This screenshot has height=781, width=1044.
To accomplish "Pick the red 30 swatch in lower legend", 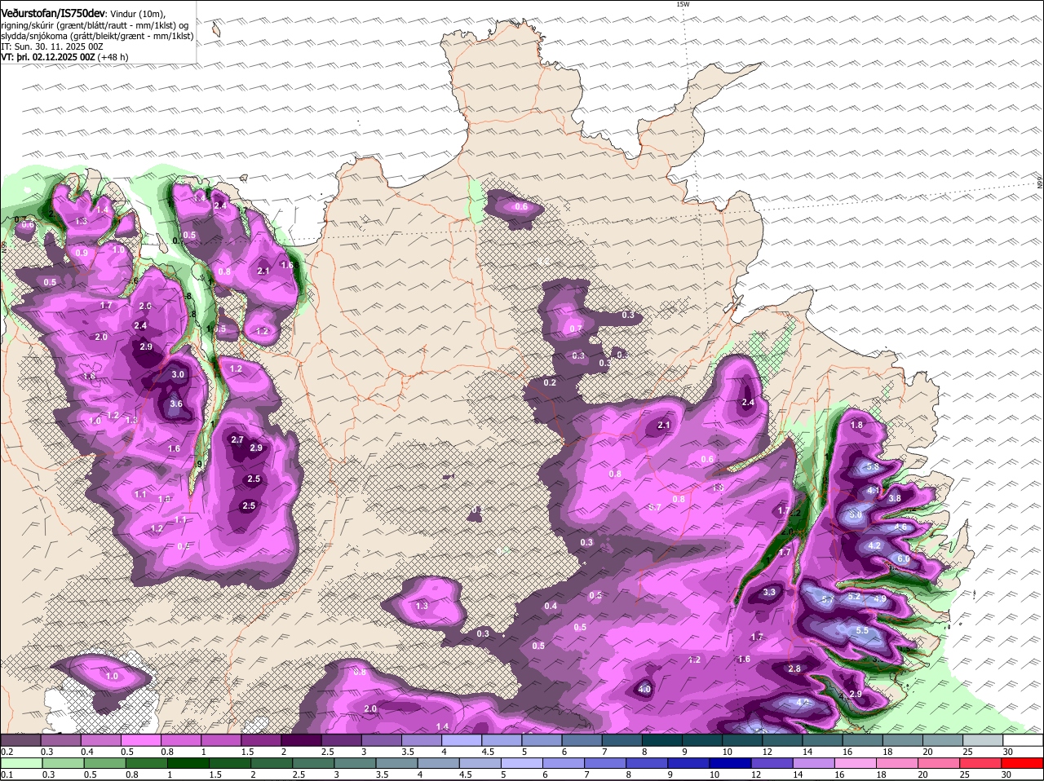I will 1024,763.
